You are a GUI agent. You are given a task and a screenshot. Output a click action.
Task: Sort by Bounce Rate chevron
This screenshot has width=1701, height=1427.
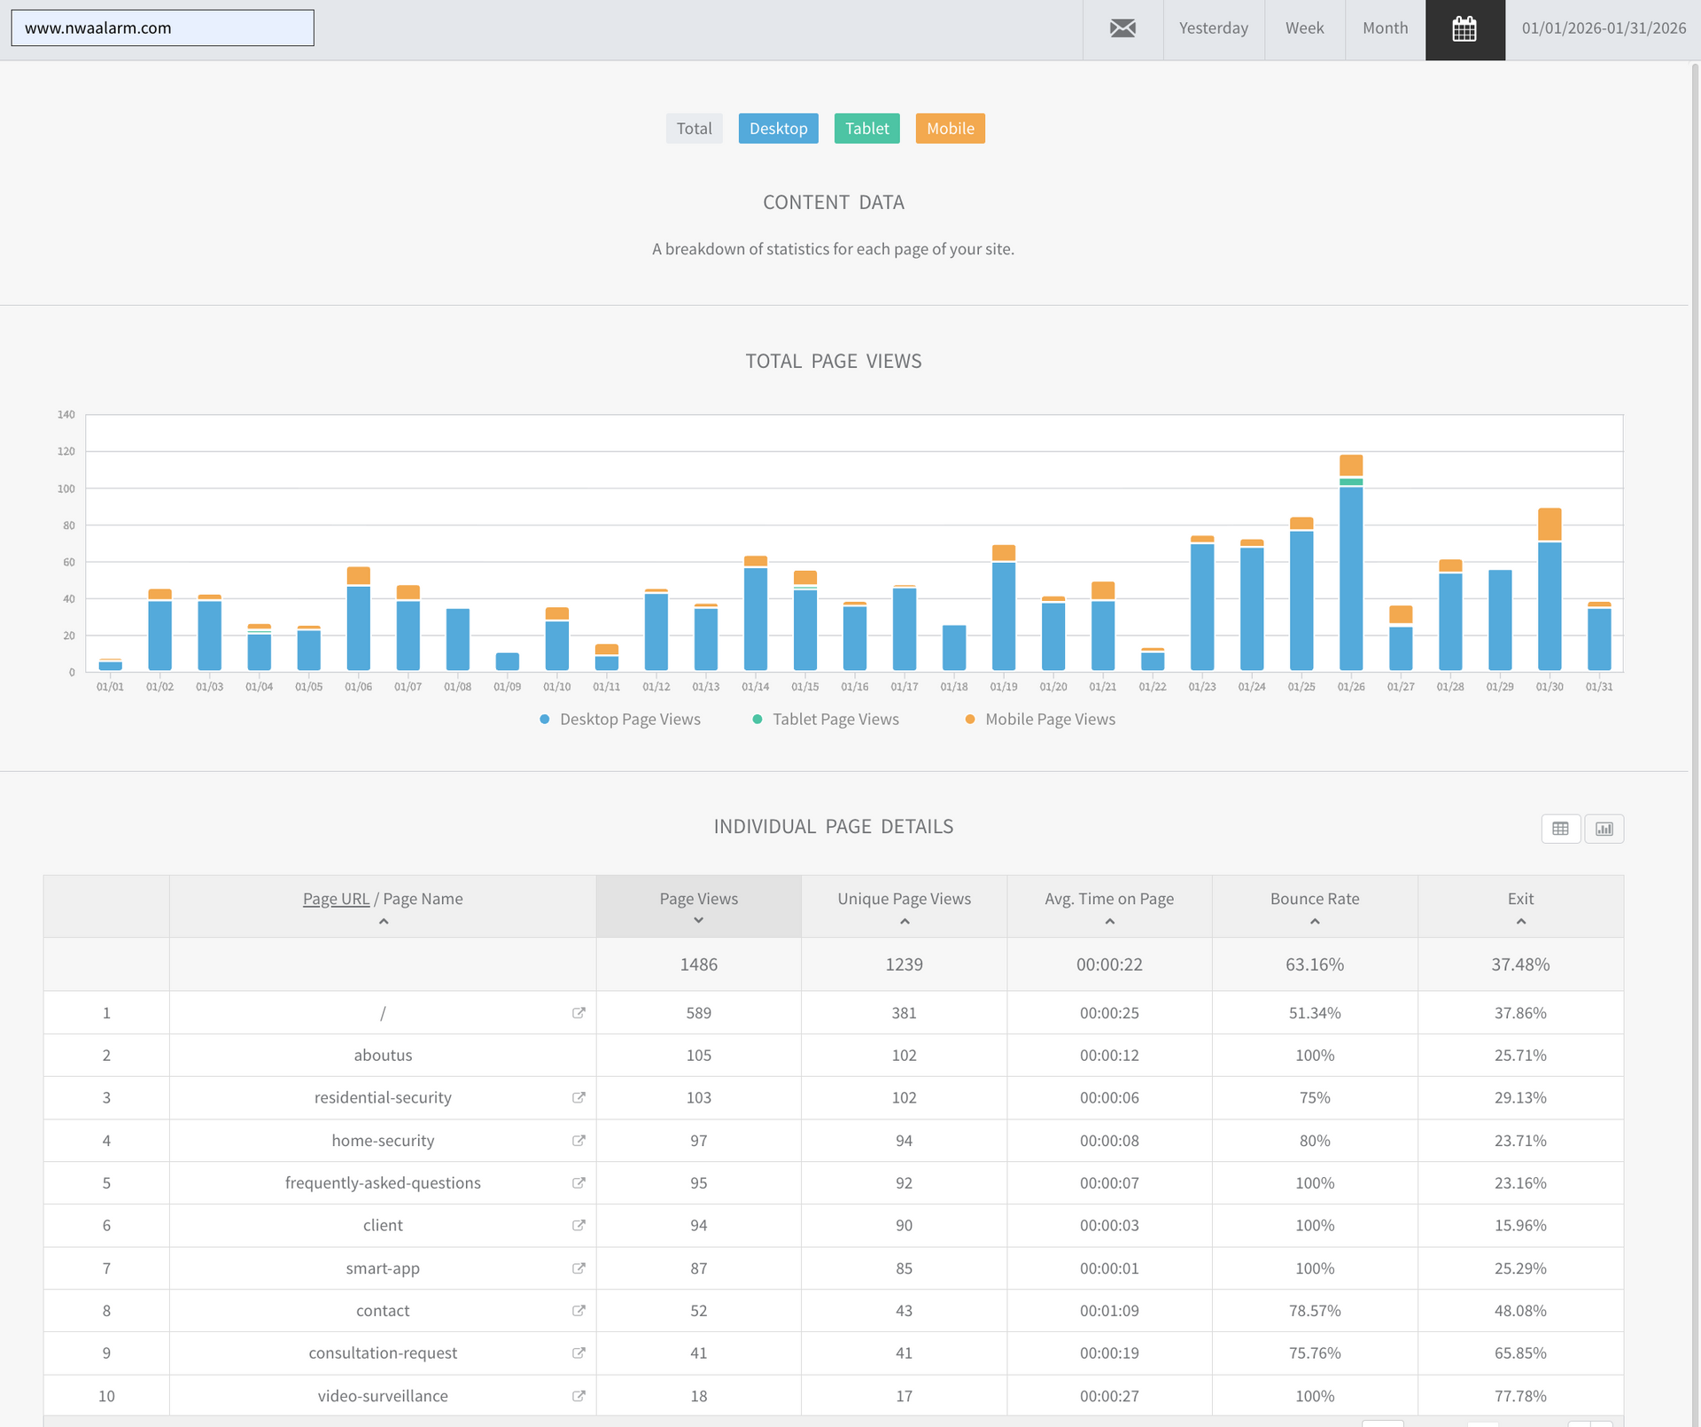pos(1315,922)
